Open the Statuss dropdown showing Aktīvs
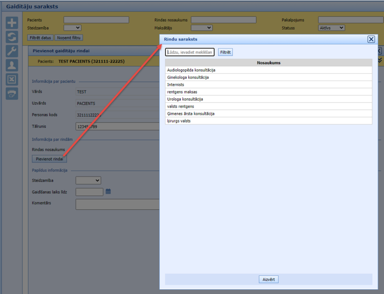This screenshot has width=384, height=294. (x=331, y=28)
